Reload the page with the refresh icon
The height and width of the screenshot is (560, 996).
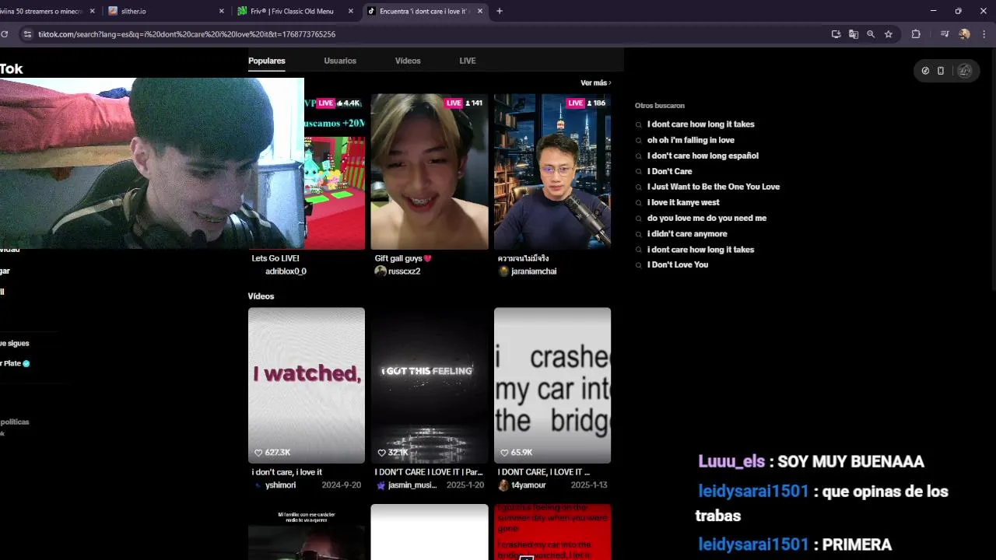click(x=5, y=34)
